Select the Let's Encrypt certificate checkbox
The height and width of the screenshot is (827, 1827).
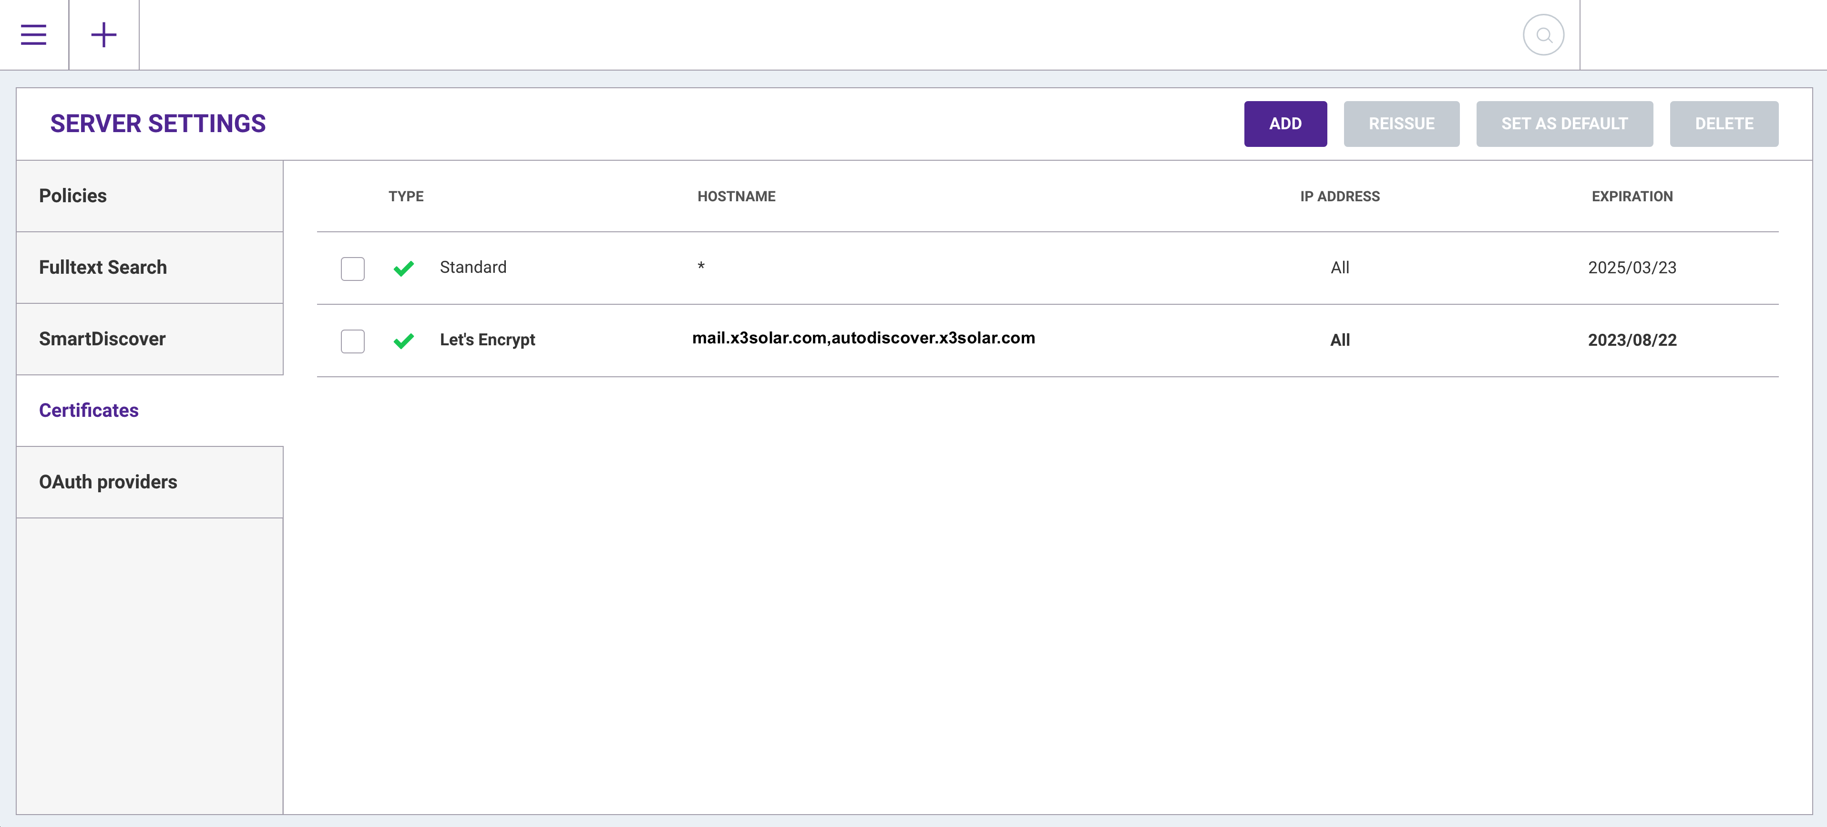[352, 341]
